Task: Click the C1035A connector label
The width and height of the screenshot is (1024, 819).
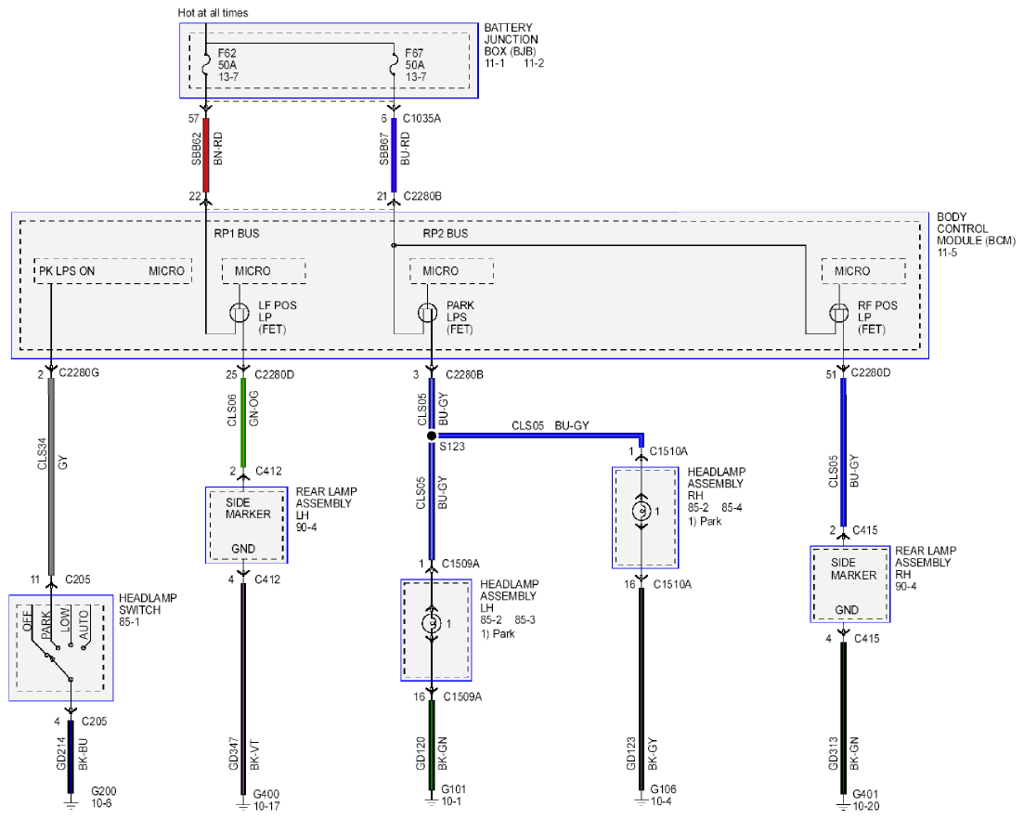Action: [x=421, y=119]
